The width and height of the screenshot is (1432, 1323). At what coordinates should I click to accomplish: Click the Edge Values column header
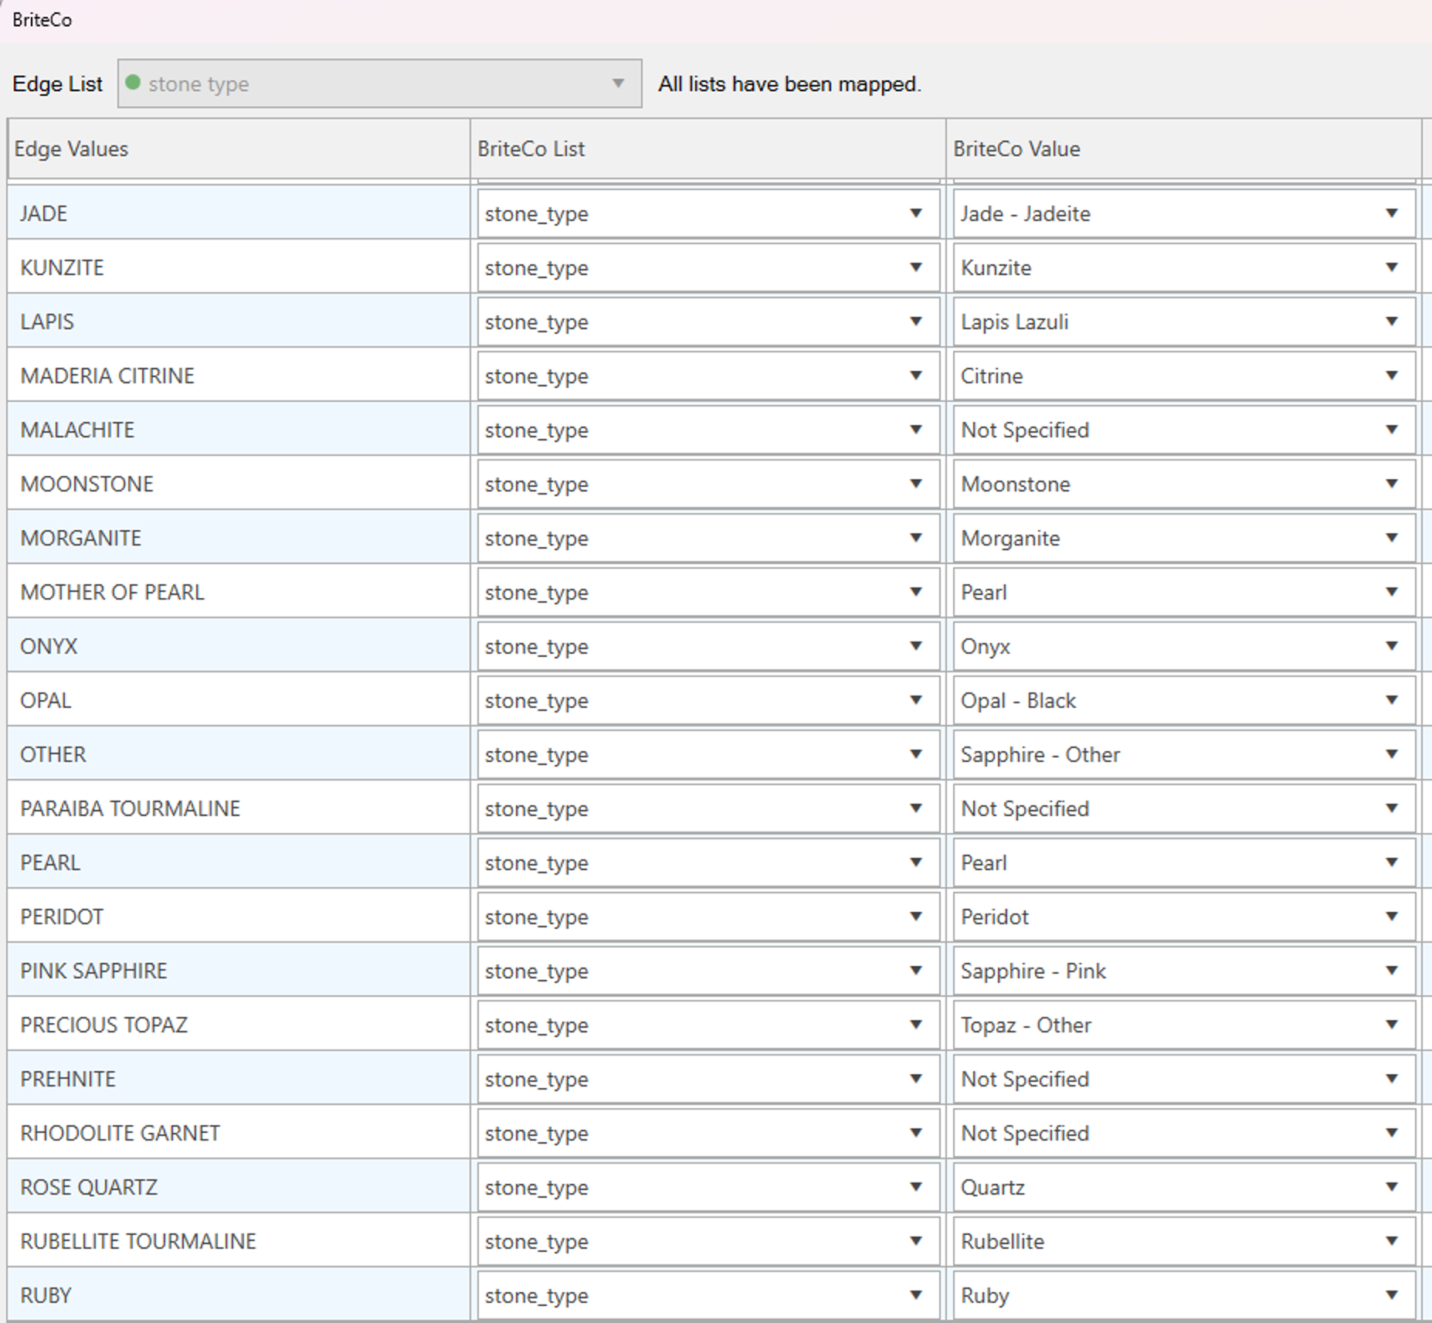click(x=238, y=148)
